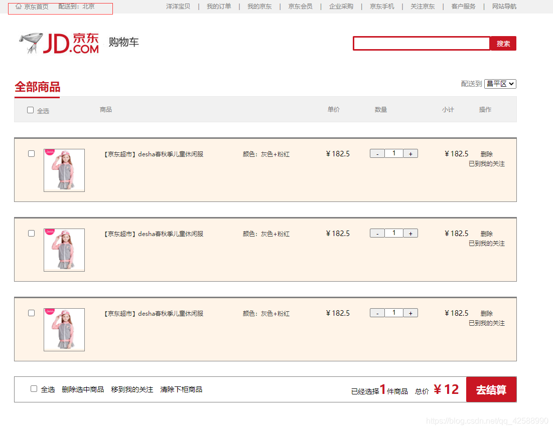The width and height of the screenshot is (553, 430).
Task: Open the 洋洋宝贝 link in the top bar
Action: click(178, 7)
